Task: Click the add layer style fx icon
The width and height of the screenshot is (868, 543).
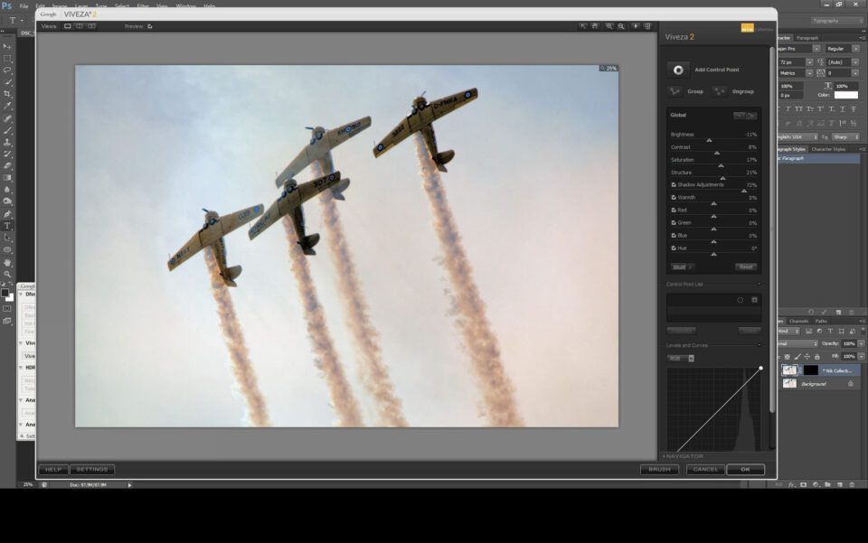Action: click(791, 484)
